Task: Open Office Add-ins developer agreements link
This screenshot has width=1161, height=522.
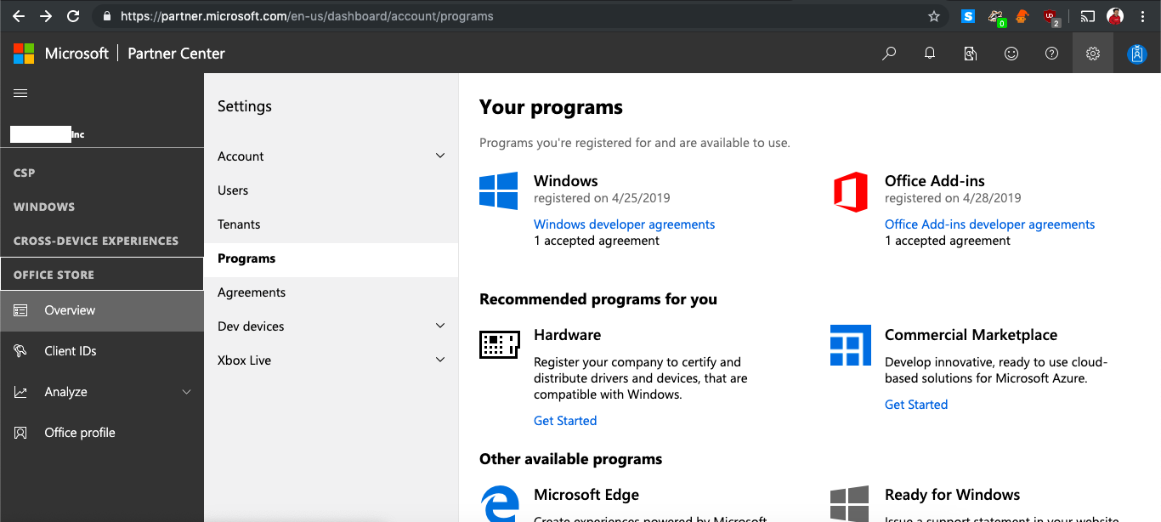Action: click(x=989, y=224)
